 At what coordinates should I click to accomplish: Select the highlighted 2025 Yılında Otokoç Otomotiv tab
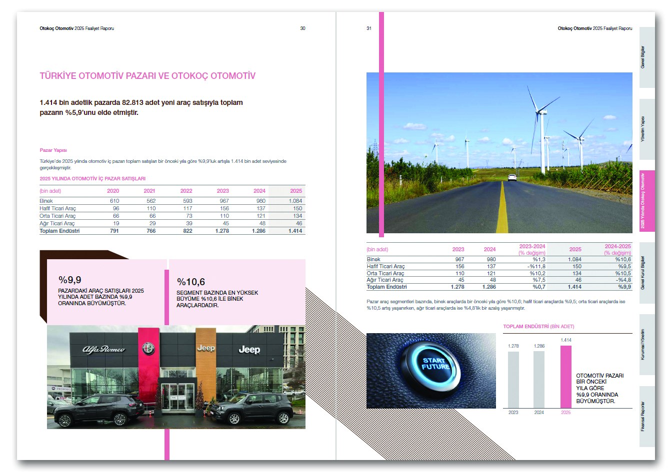coord(647,201)
